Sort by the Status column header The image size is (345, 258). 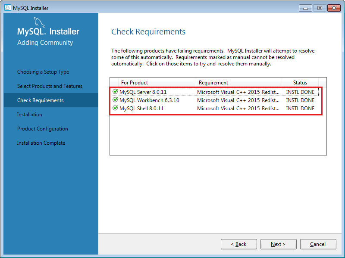point(300,83)
